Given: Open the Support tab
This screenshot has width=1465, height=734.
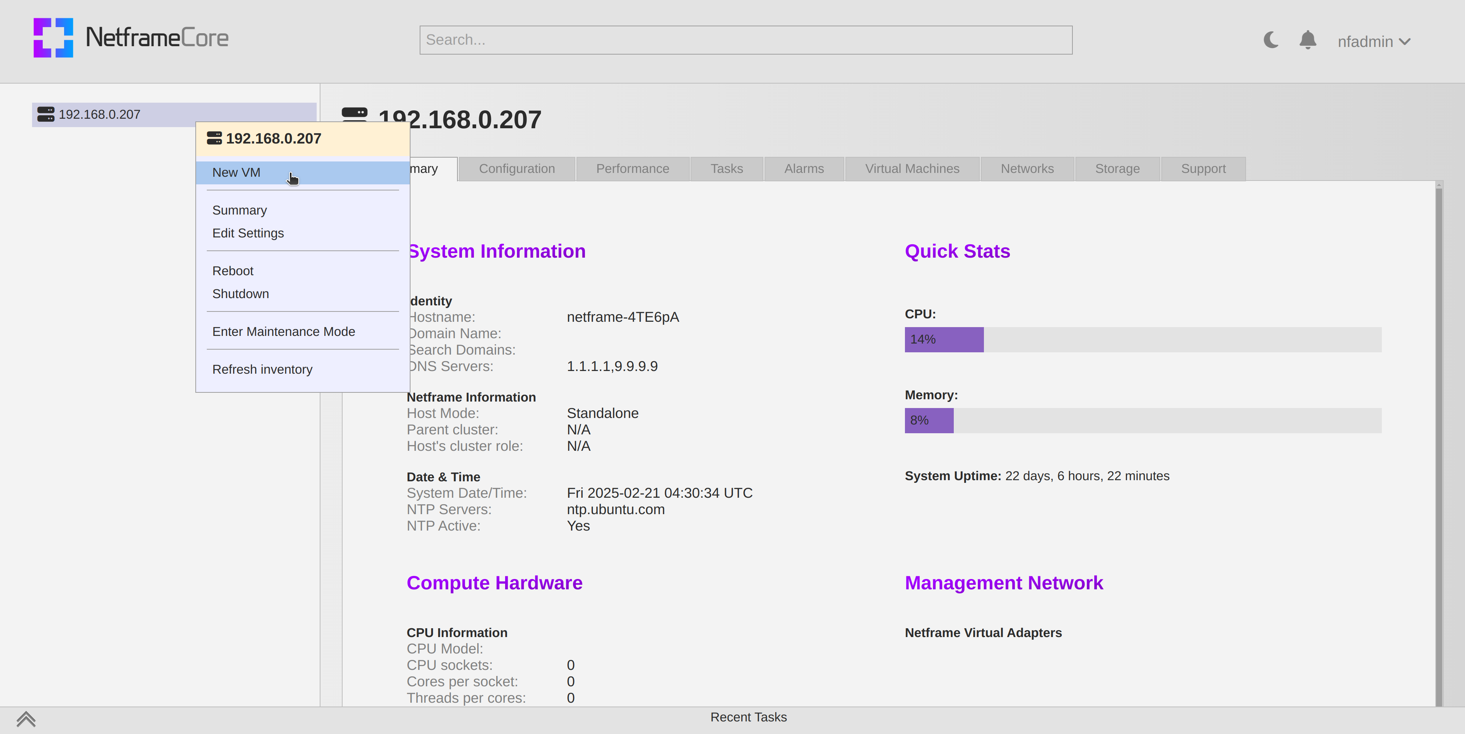Looking at the screenshot, I should (1203, 169).
